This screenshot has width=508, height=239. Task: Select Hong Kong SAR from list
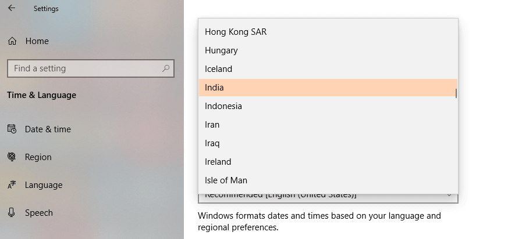pyautogui.click(x=328, y=32)
